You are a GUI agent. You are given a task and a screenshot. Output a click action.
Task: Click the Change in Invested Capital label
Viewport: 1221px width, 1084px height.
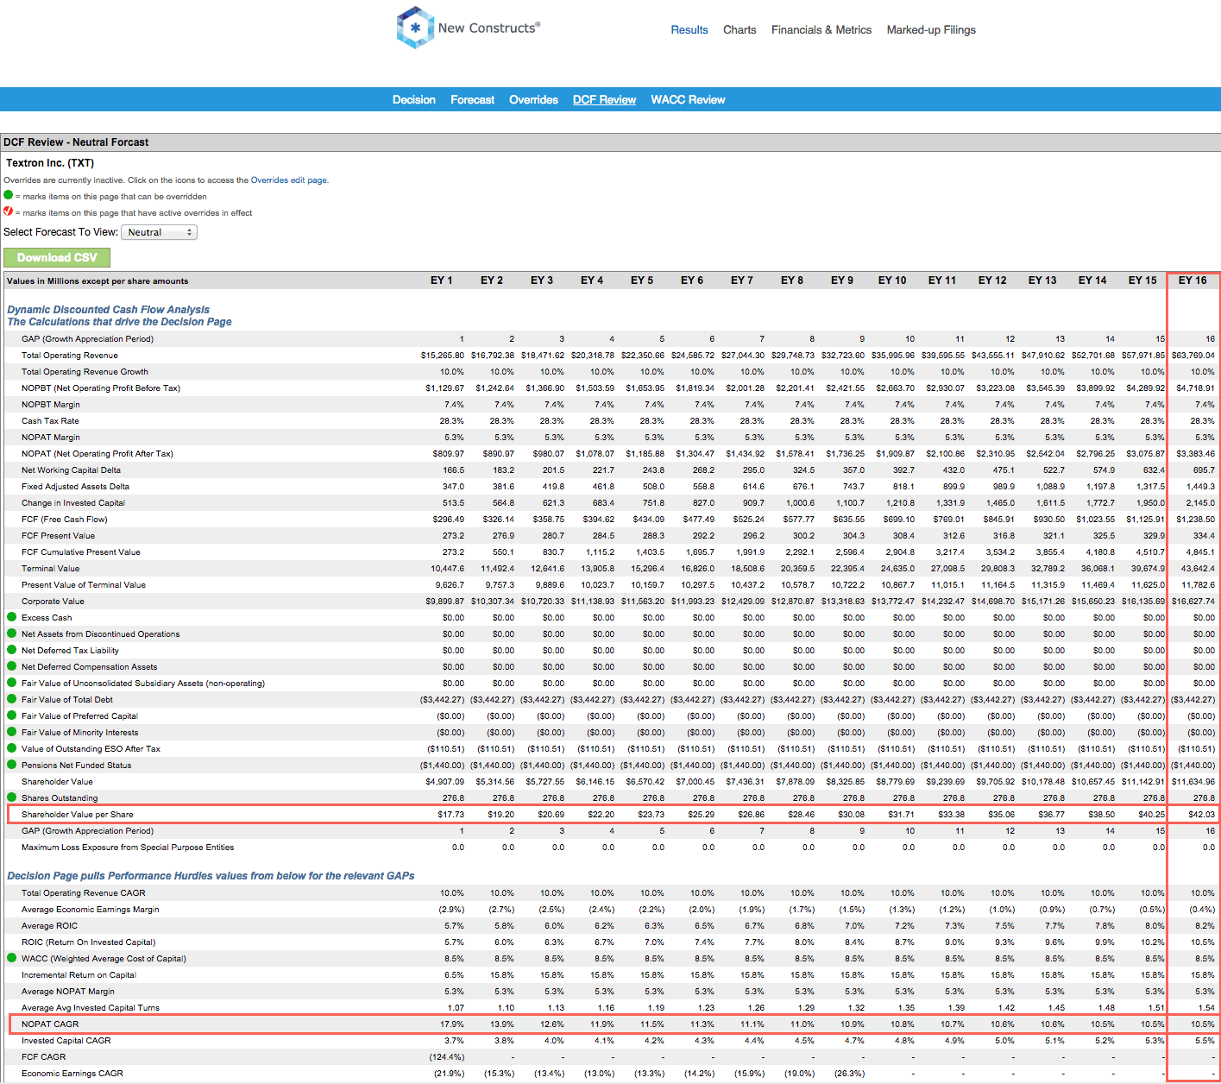point(73,502)
